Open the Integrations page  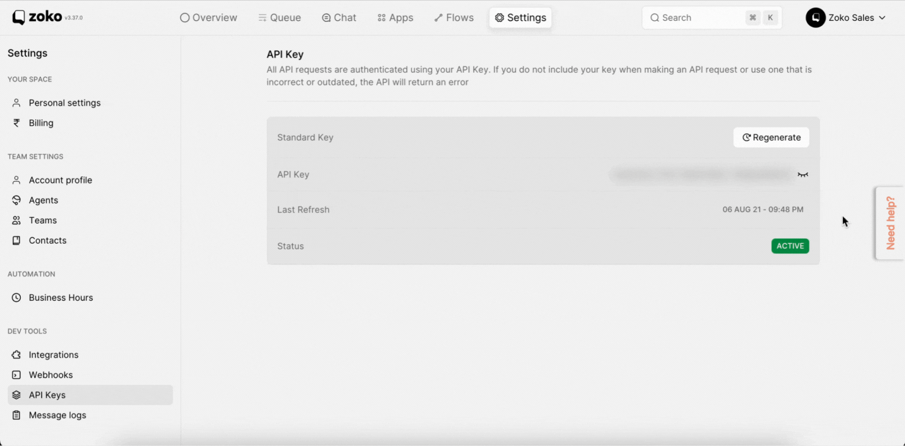pyautogui.click(x=54, y=355)
